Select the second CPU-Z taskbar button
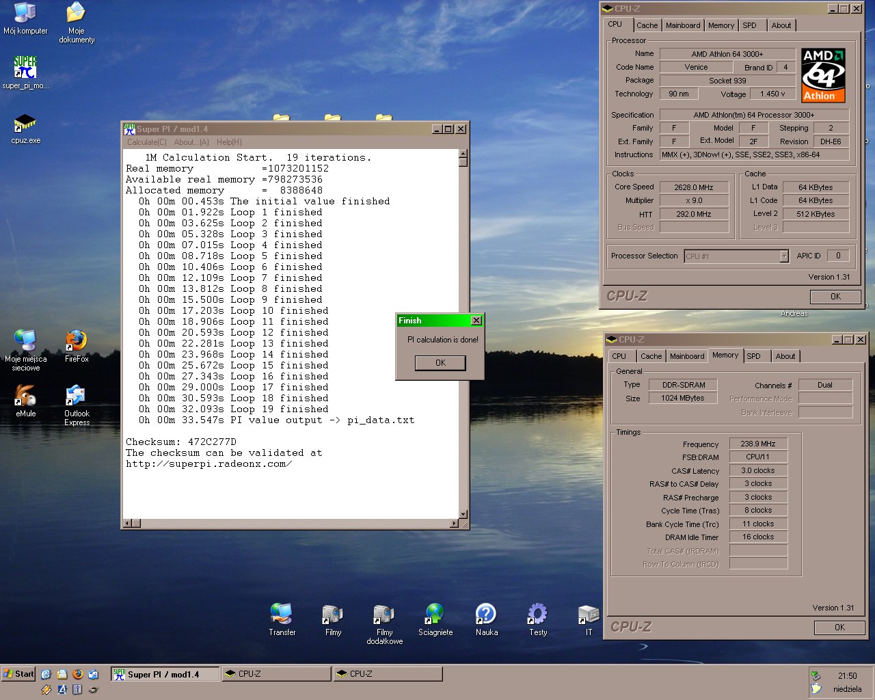This screenshot has height=700, width=875. coord(388,674)
